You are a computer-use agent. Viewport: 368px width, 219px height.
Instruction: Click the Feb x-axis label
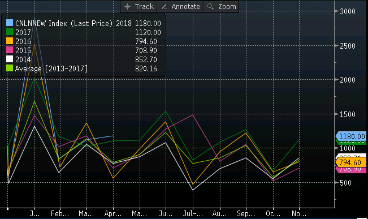tap(60, 213)
